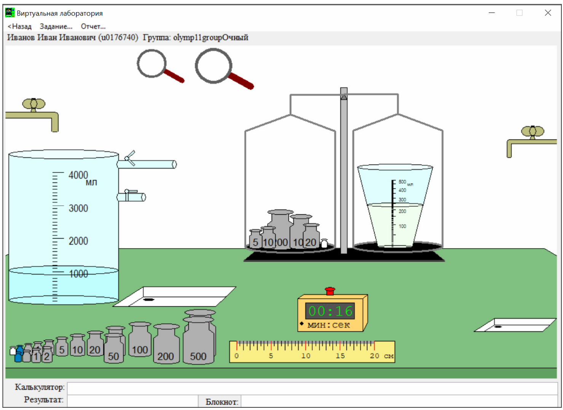Minimize the Виртуальная лаборатория window
This screenshot has width=563, height=410.
tap(492, 13)
